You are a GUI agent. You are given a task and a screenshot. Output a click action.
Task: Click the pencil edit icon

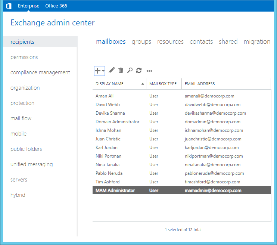click(112, 70)
